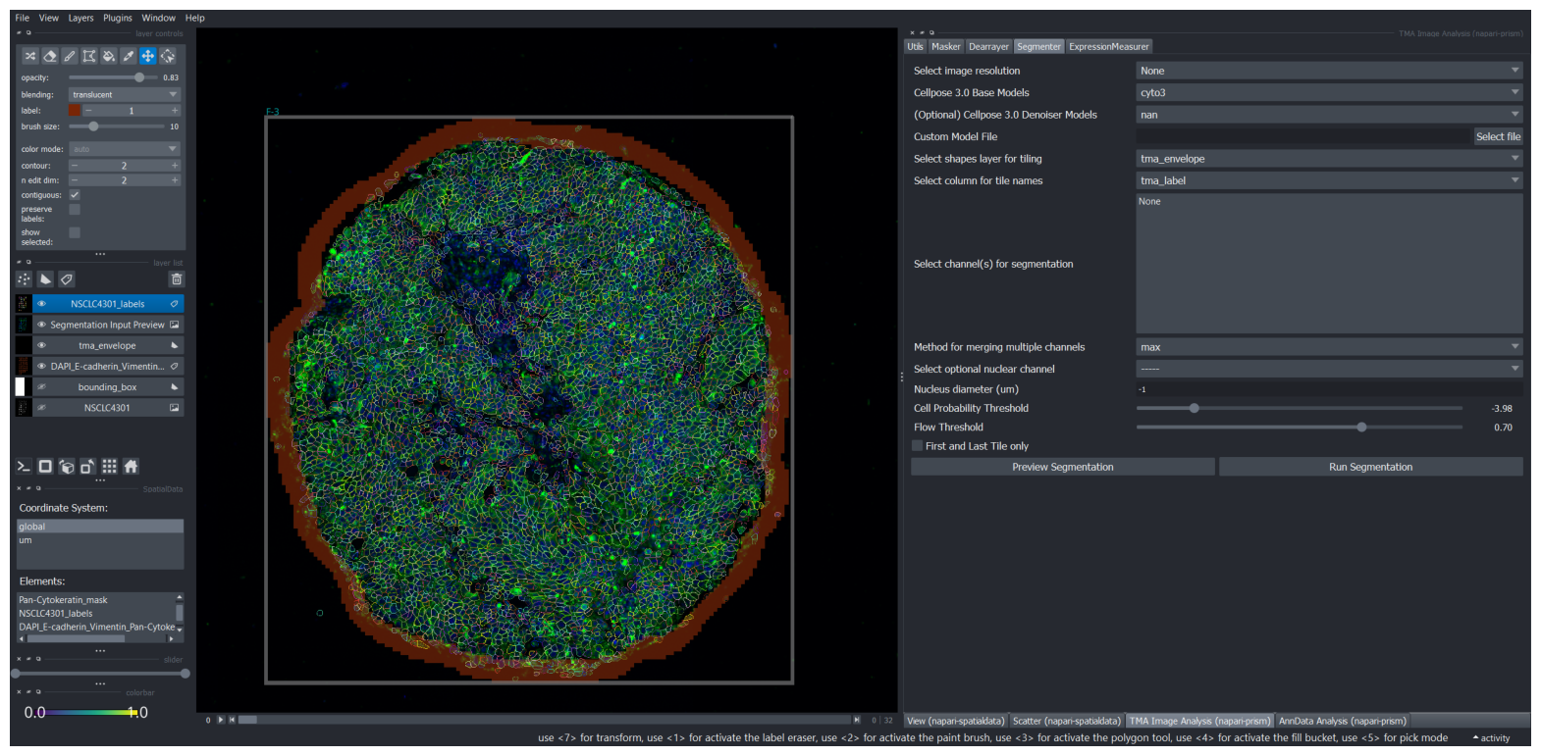1541x756 pixels.
Task: Show the NSCLC4301 image layer
Action: (x=41, y=408)
